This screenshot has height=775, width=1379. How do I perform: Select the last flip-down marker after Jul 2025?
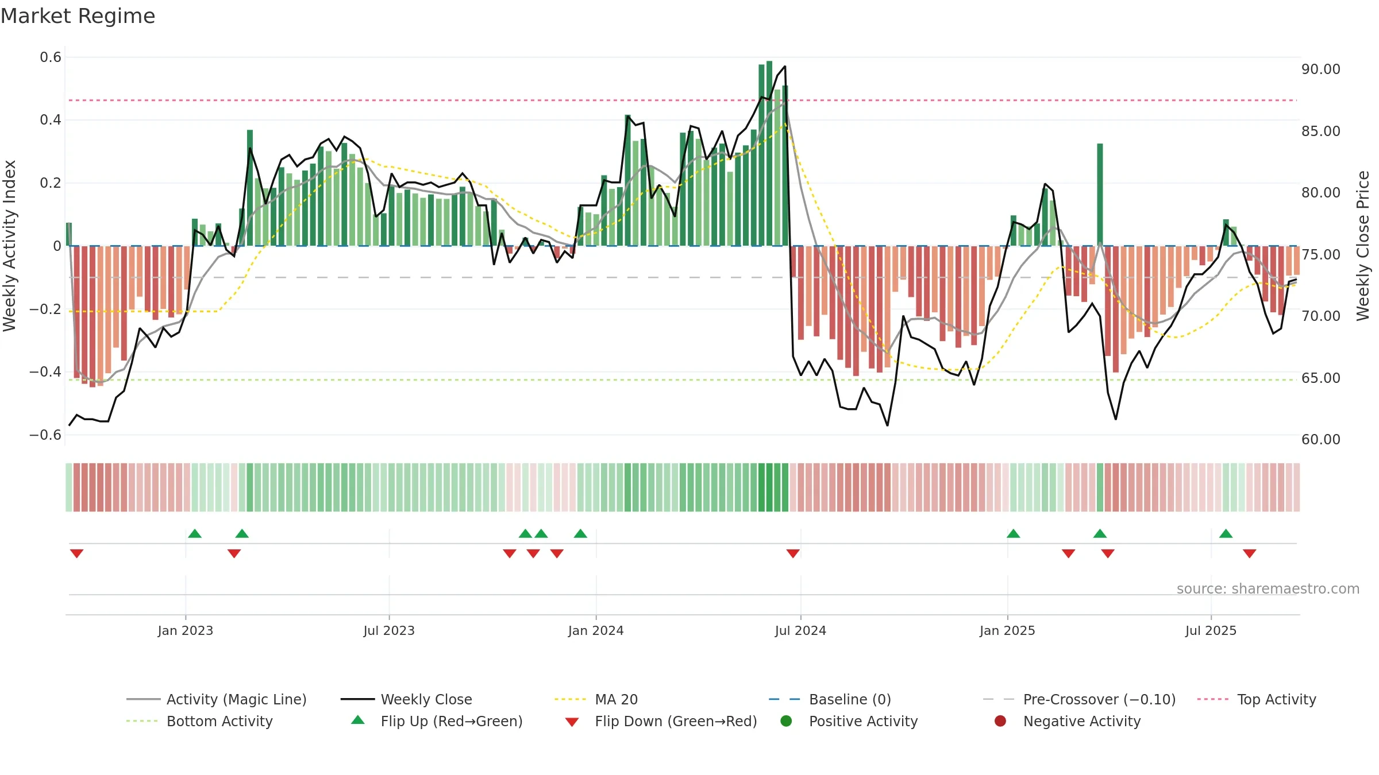pyautogui.click(x=1250, y=553)
